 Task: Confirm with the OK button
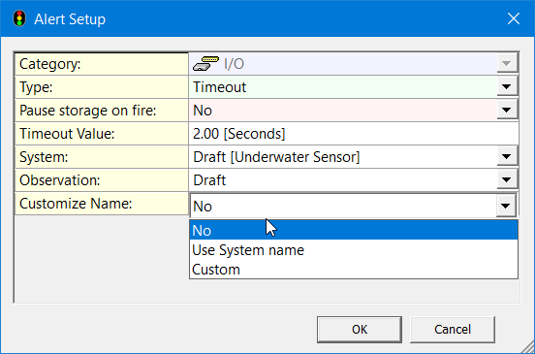(x=360, y=330)
